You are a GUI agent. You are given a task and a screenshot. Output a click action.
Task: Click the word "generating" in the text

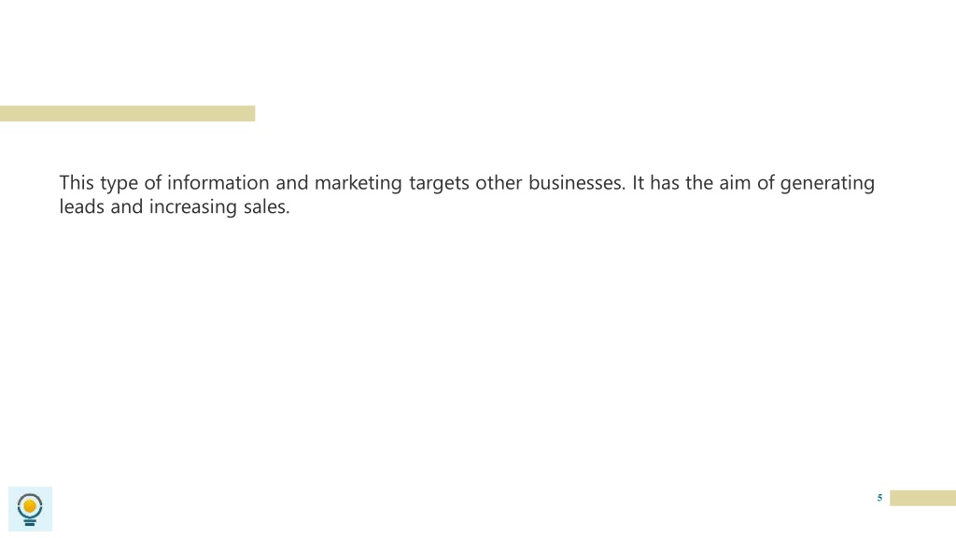[x=827, y=184]
